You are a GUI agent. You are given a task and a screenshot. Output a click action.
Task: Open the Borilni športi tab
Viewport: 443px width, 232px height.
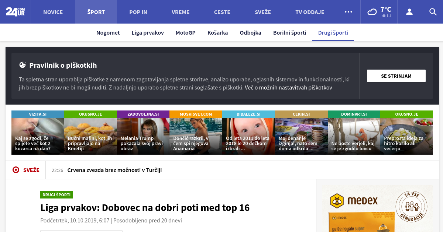click(289, 32)
